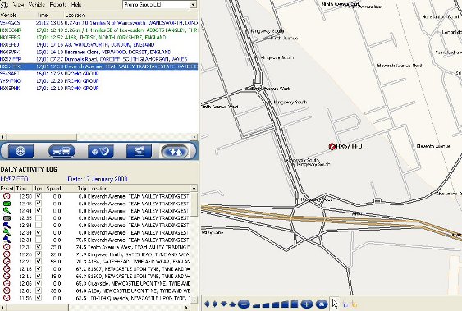
Task: Click the globe and satellite dish button
Action: [100, 151]
